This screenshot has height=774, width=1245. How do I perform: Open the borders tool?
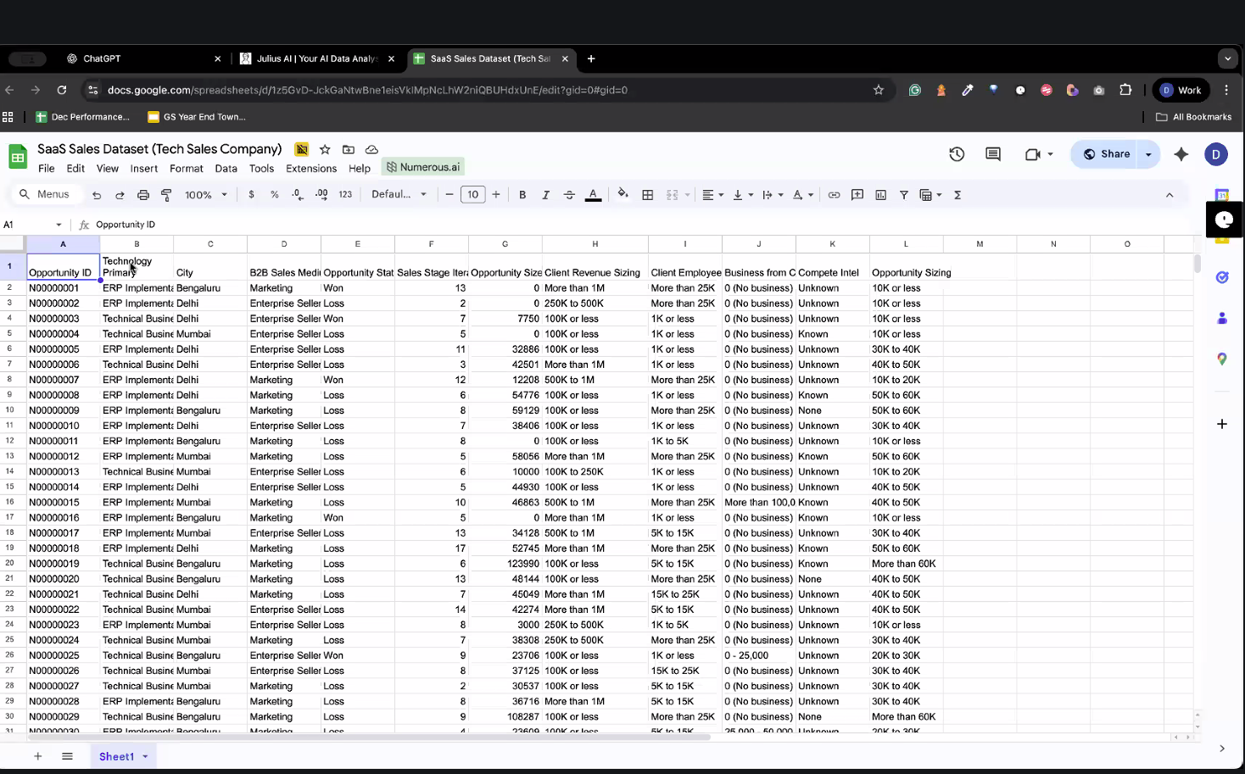648,195
